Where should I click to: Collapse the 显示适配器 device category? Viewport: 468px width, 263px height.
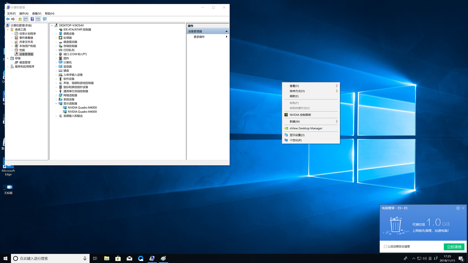[56, 103]
